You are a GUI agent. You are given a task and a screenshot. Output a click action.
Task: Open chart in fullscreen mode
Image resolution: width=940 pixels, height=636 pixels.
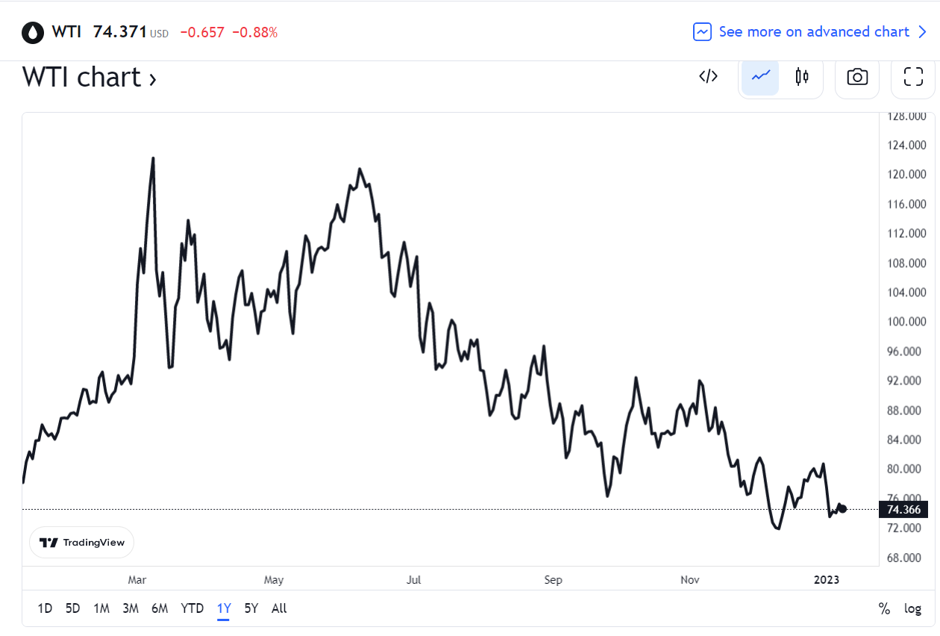[x=913, y=76]
